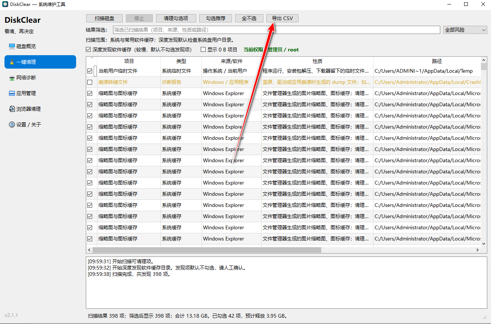Click the 诊断报告 type cell
This screenshot has width=491, height=324.
pos(181,82)
